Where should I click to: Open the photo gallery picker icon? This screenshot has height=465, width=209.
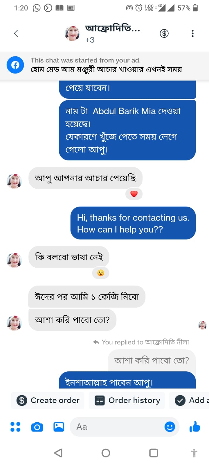pyautogui.click(x=59, y=427)
